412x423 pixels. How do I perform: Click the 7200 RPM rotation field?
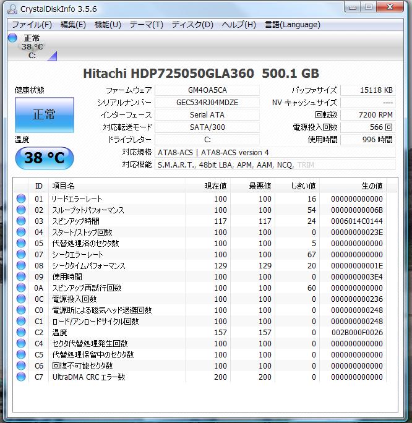[x=368, y=115]
